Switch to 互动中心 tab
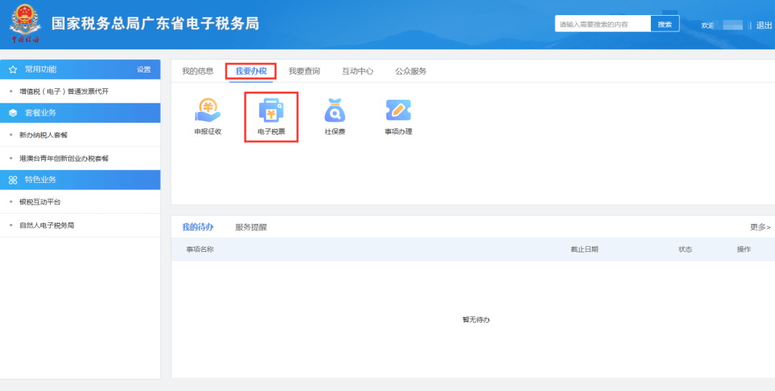The image size is (775, 391). [x=357, y=71]
